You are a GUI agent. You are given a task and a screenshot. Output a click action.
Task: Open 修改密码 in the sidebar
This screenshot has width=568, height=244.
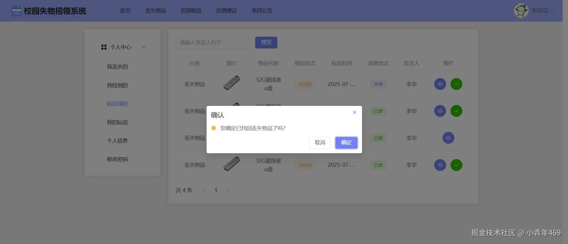pyautogui.click(x=117, y=159)
